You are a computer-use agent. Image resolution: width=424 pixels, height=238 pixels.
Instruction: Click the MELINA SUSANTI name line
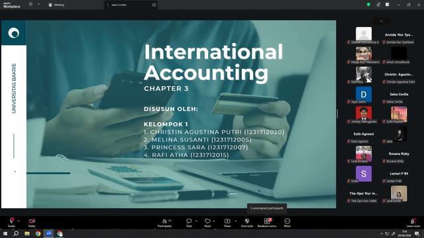[x=197, y=139]
